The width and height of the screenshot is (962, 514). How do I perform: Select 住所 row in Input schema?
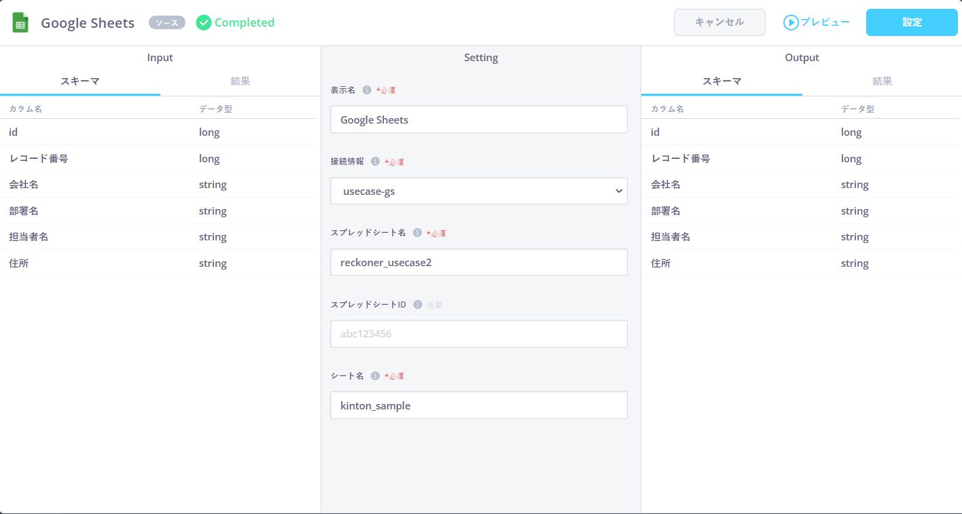[158, 263]
